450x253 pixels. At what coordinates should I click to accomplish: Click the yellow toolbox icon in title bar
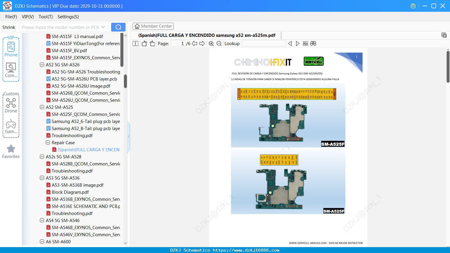coord(413,6)
